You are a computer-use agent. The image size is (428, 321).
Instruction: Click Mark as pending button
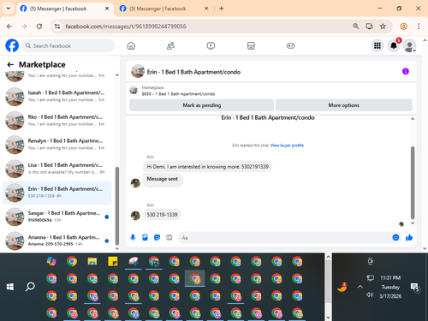(x=202, y=105)
